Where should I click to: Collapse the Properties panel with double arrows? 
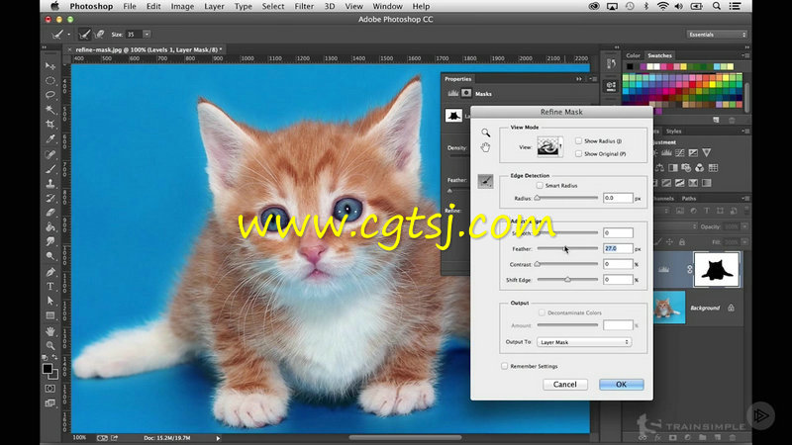coord(579,79)
